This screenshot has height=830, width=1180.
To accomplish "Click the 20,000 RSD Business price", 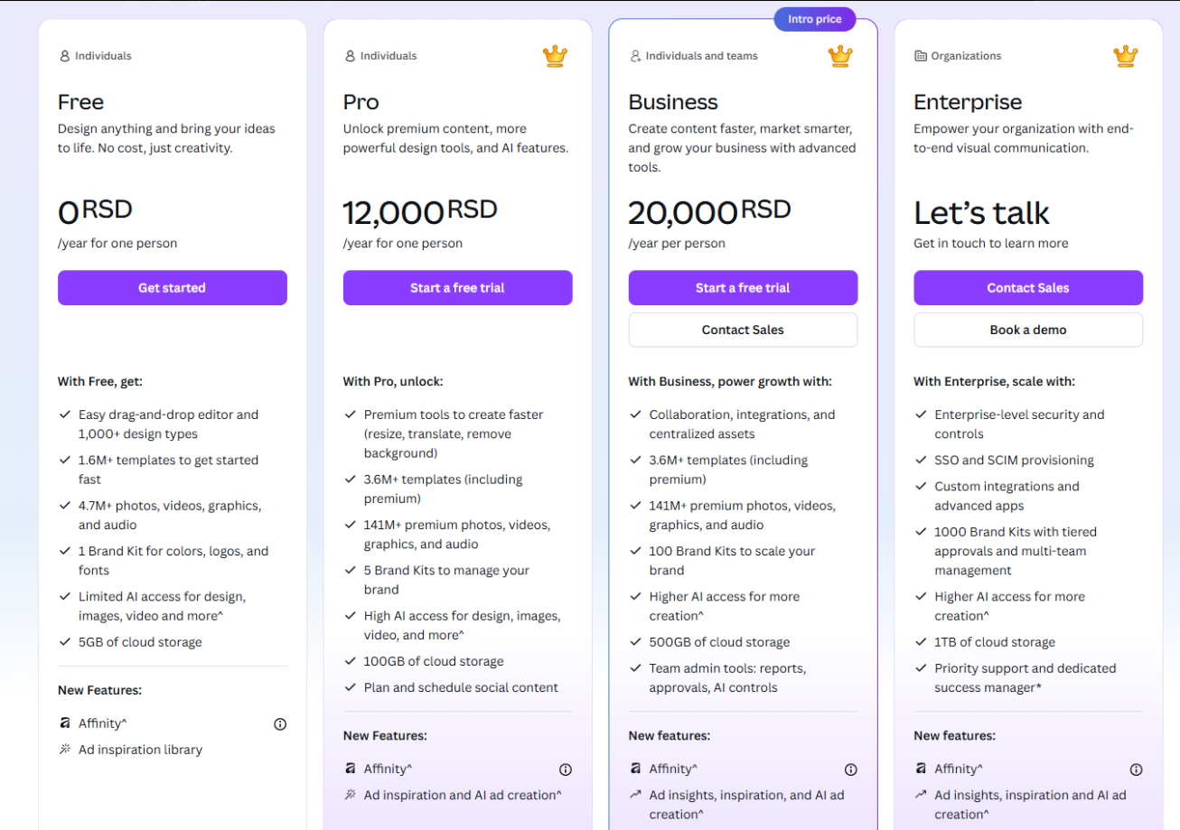I will pos(709,212).
